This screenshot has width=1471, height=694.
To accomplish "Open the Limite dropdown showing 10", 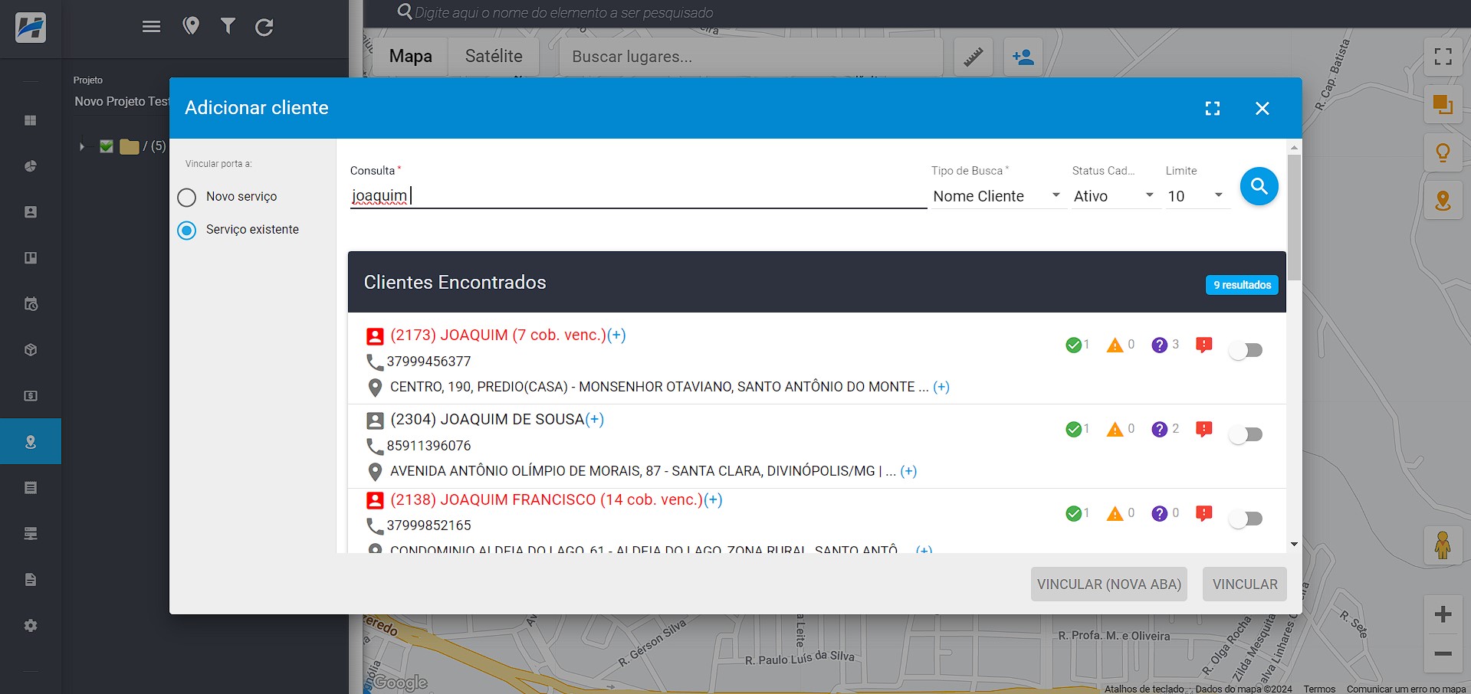I will pos(1196,196).
